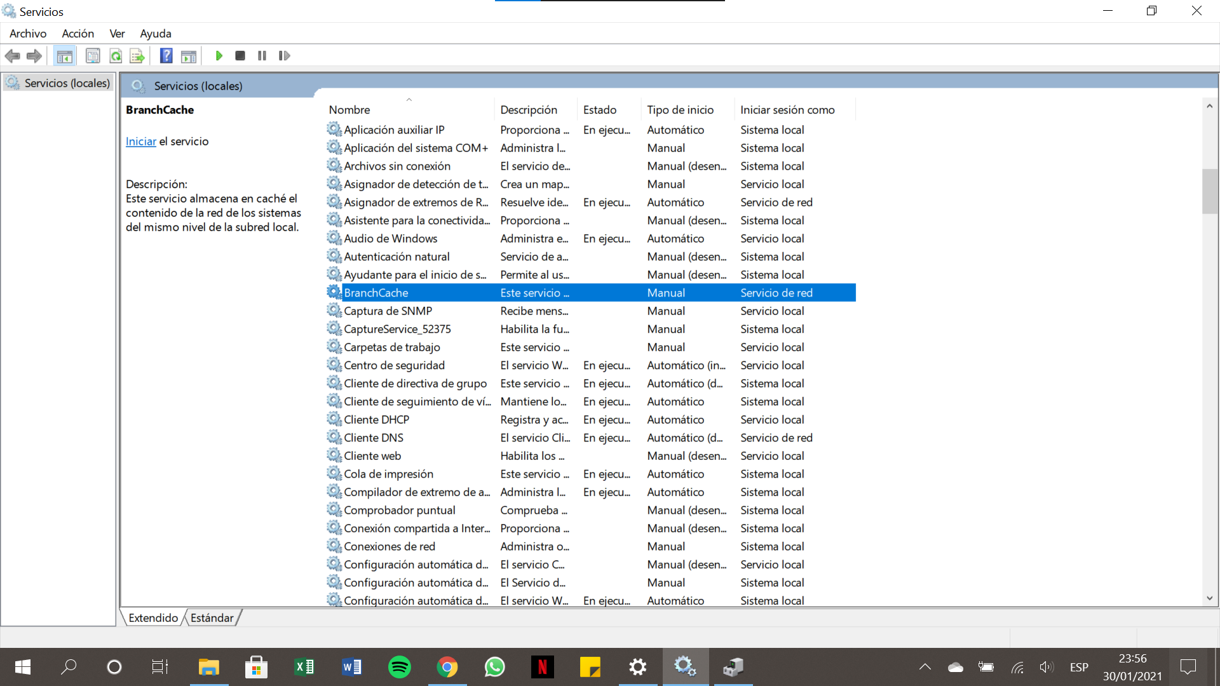Screen dimensions: 1220x686
Task: Click the Pause Service toolbar icon
Action: click(262, 56)
